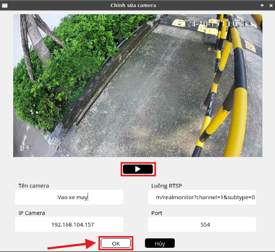Click the camera live preview image
Screen dimensions: 275x252
point(138,86)
